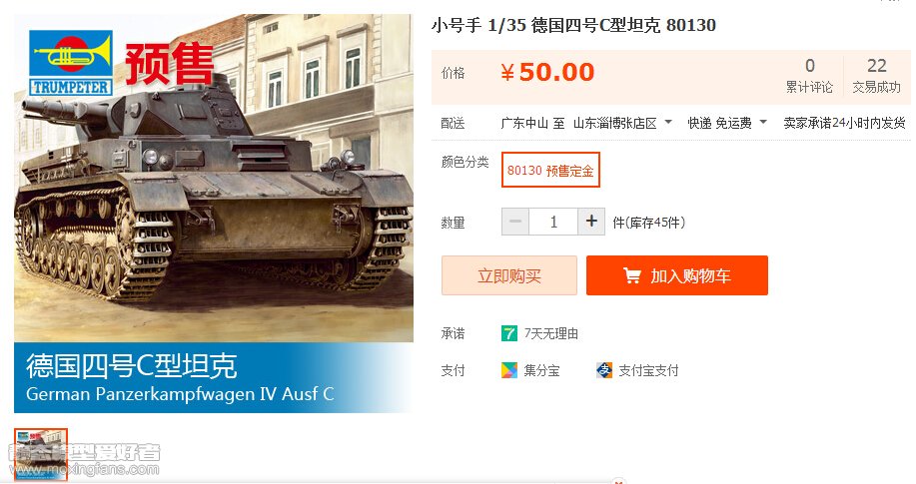Screen dimensions: 916x484
Task: Open the 交易成功 transactions count
Action: click(876, 77)
